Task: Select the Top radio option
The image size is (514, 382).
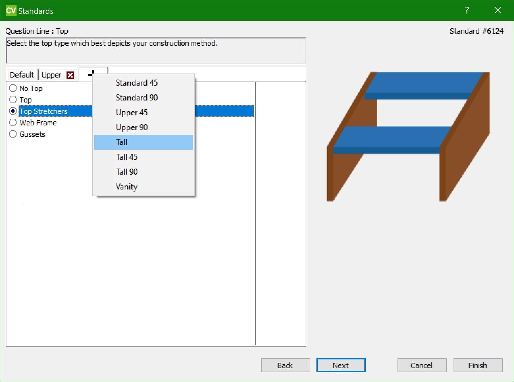Action: point(13,100)
